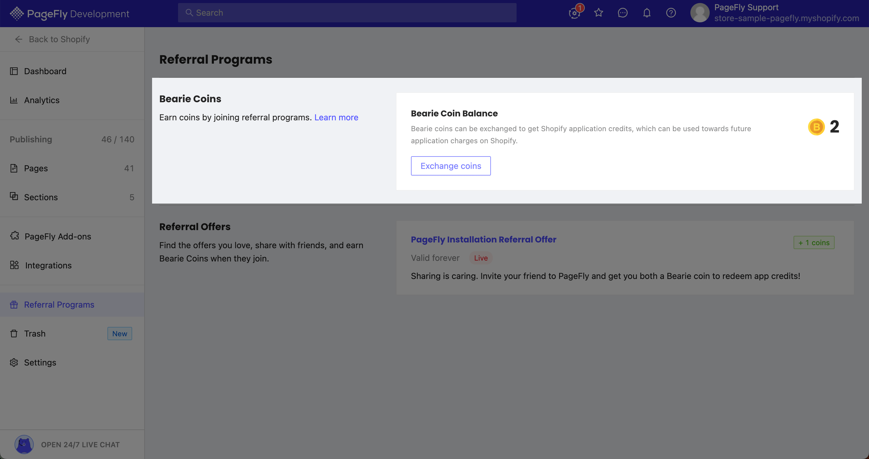Click the Sections icon in sidebar
The width and height of the screenshot is (869, 459).
[x=14, y=196]
